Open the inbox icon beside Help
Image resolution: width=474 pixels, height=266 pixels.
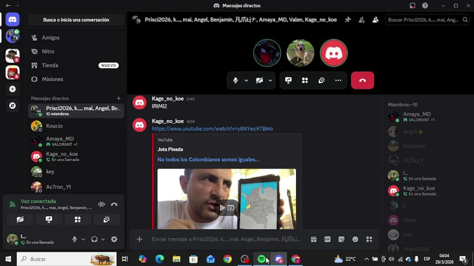point(413,6)
